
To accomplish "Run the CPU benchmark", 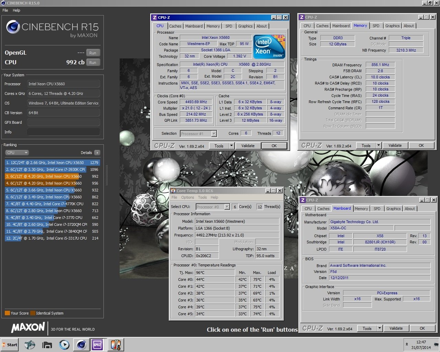I will (93, 63).
